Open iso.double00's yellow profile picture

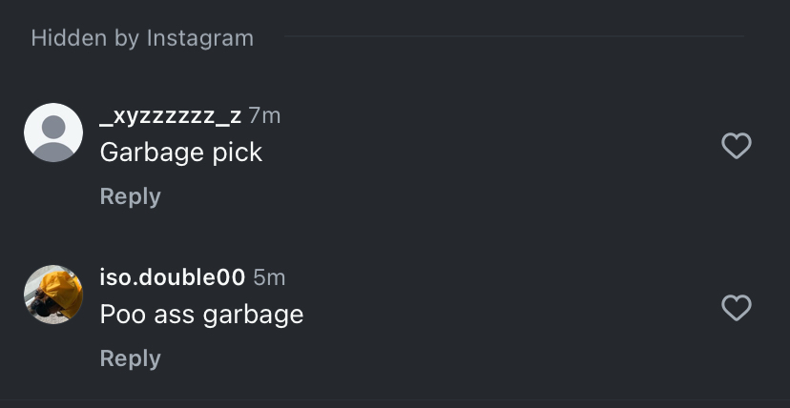(x=53, y=295)
